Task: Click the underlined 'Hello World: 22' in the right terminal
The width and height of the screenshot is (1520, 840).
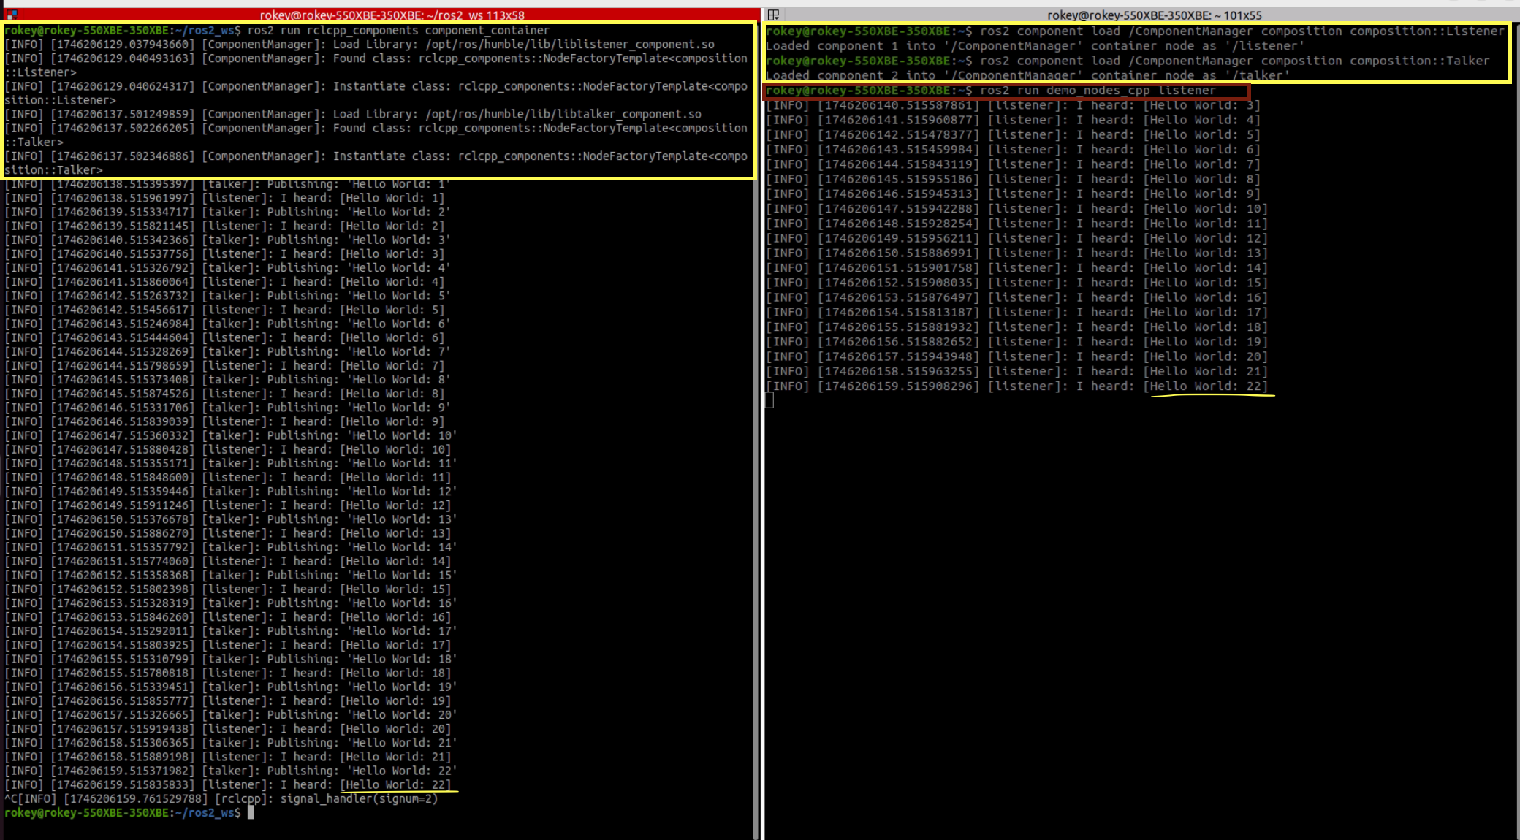Action: 1206,386
